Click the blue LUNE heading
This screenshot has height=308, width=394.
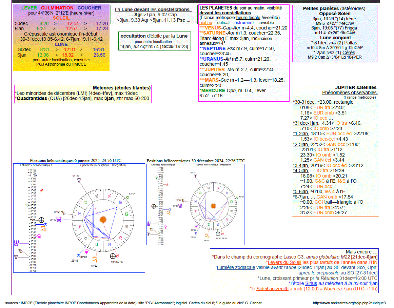point(61,44)
